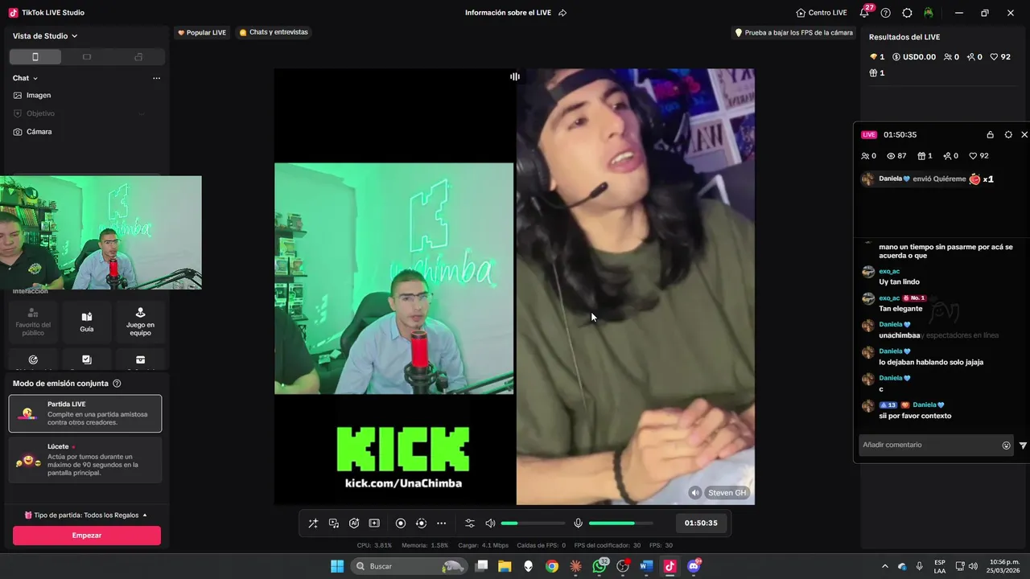
Task: Select the Partida LIVE mode card
Action: pos(85,413)
